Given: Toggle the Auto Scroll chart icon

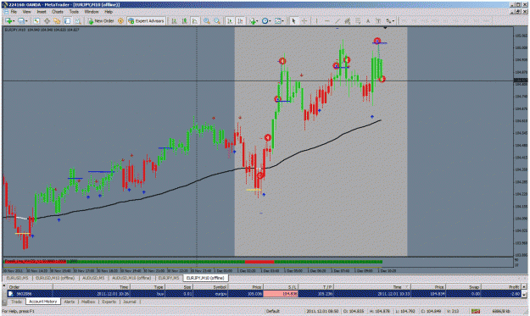Looking at the screenshot, I should pos(230,21).
